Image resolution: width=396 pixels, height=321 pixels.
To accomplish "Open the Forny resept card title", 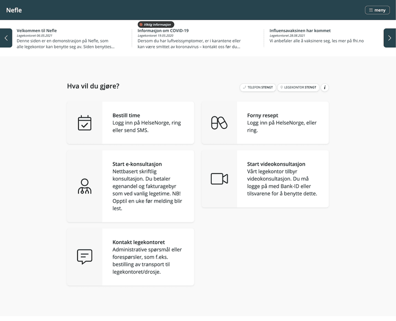I will (x=263, y=115).
